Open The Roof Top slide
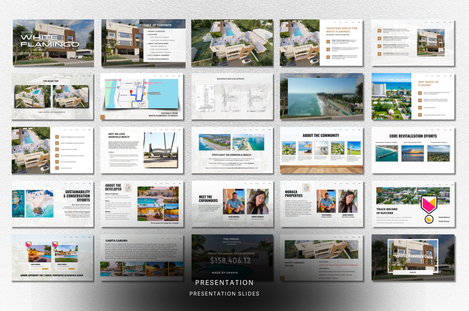The height and width of the screenshot is (311, 469). coord(53,96)
